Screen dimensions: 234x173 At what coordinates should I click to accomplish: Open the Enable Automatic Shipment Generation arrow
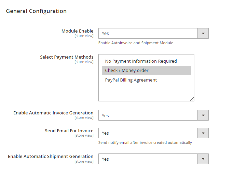click(x=203, y=159)
